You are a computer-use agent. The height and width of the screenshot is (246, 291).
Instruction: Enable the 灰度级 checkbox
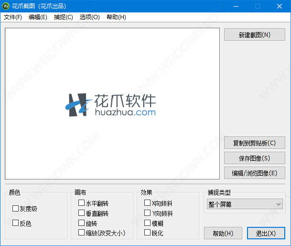point(16,209)
